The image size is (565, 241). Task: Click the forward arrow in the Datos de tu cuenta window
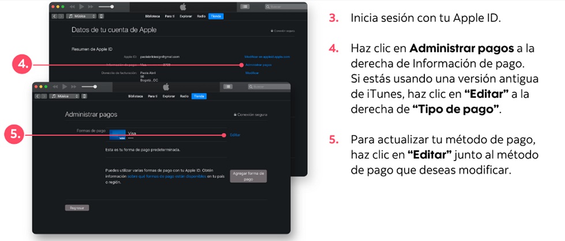[x=61, y=16]
